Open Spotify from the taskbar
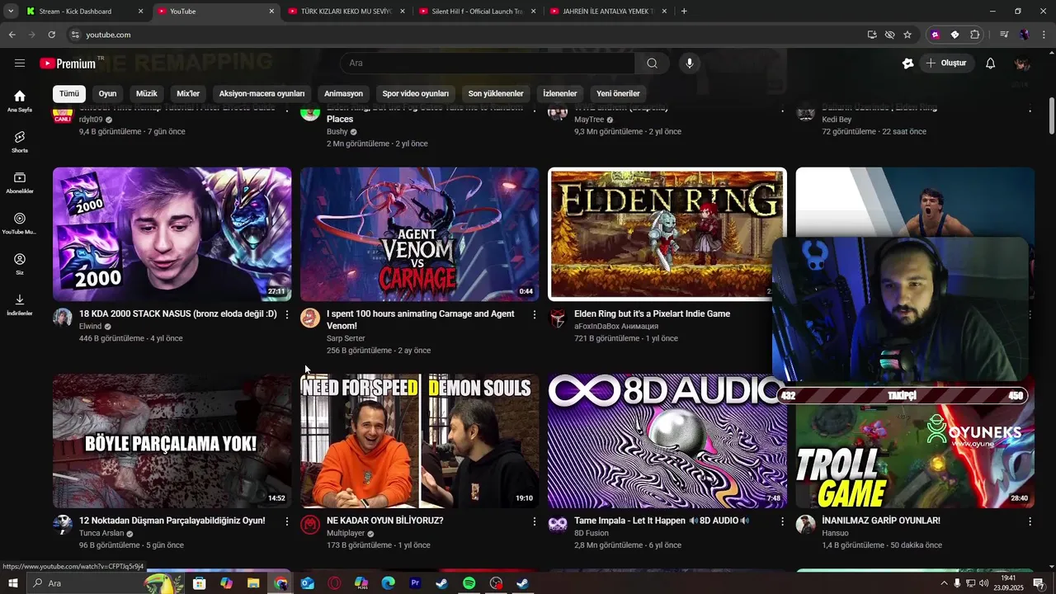Image resolution: width=1056 pixels, height=594 pixels. (x=469, y=583)
